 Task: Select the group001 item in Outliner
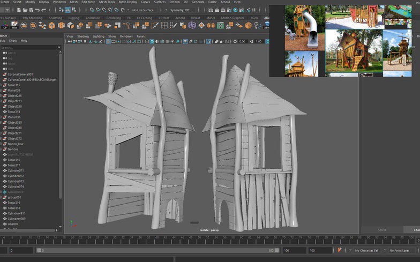tap(14, 197)
